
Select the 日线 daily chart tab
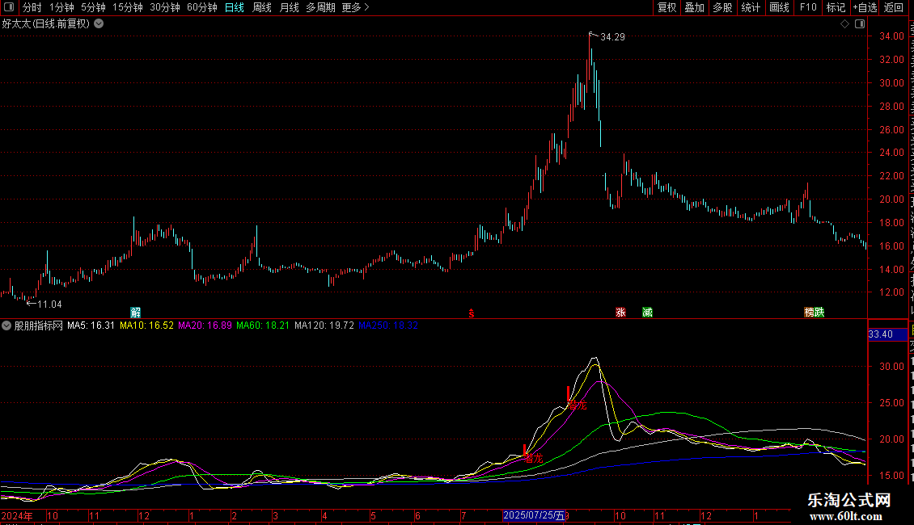[x=235, y=7]
